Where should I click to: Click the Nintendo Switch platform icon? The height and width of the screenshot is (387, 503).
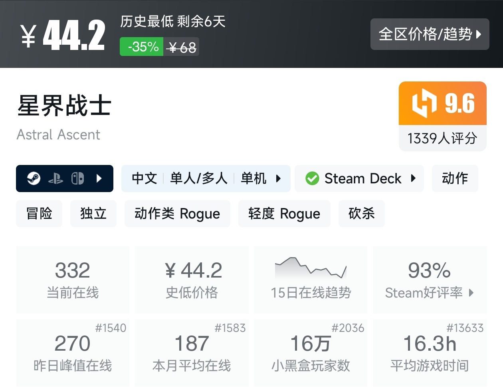[x=77, y=179]
